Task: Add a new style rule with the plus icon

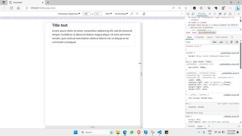Action: (226, 42)
